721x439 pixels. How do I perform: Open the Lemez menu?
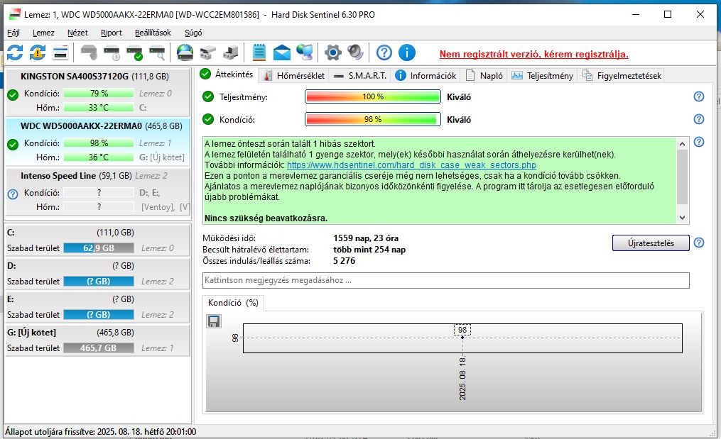(43, 33)
